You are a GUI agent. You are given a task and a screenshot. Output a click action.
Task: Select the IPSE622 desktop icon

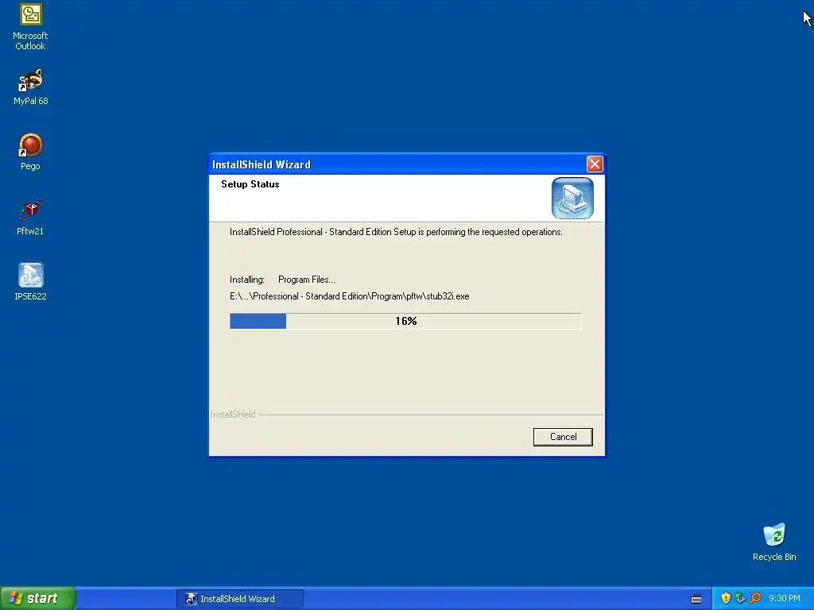(x=31, y=282)
